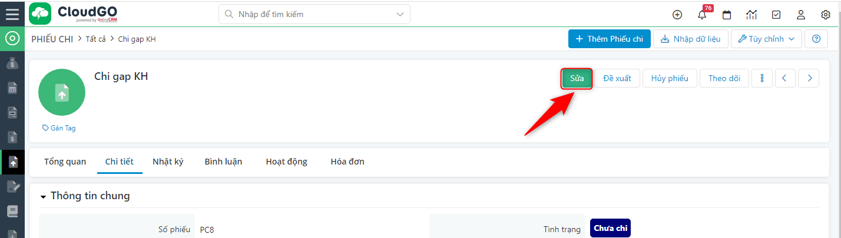The width and height of the screenshot is (841, 238).
Task: Switch to the Tổng quan tab
Action: point(65,162)
